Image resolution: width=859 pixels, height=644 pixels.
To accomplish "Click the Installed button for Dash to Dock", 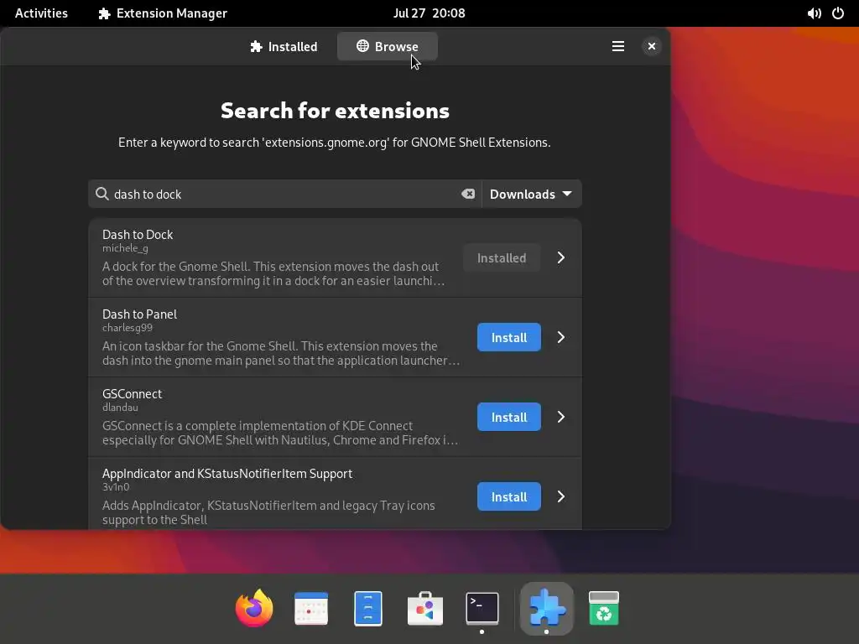I will click(x=502, y=258).
